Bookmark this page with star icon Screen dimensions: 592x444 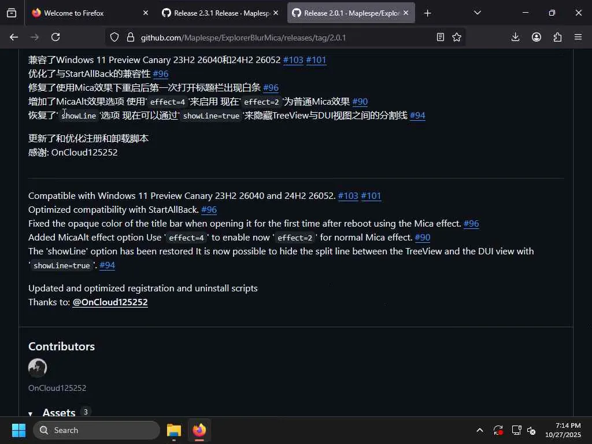[x=457, y=37]
